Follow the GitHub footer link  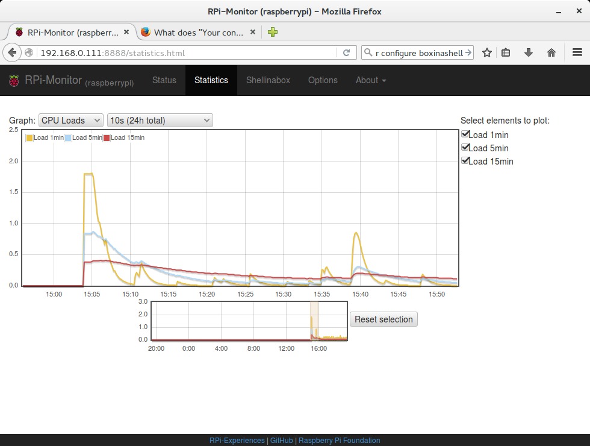[x=281, y=440]
